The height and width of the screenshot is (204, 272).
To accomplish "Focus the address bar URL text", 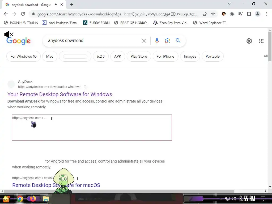I will click(118, 14).
